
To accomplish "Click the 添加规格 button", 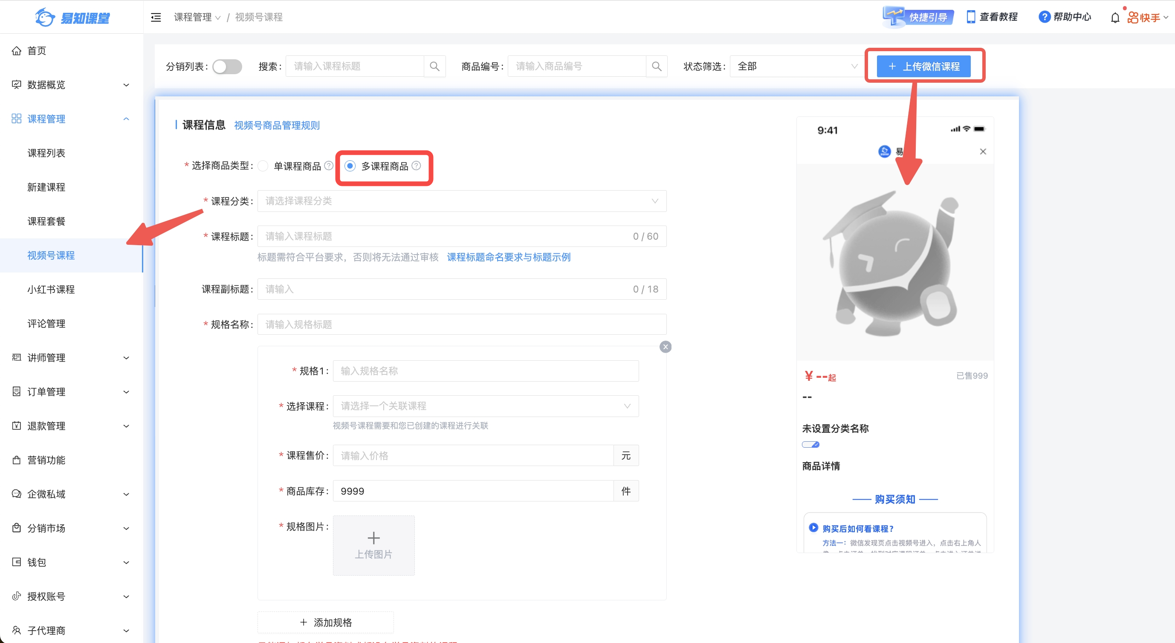I will point(326,623).
